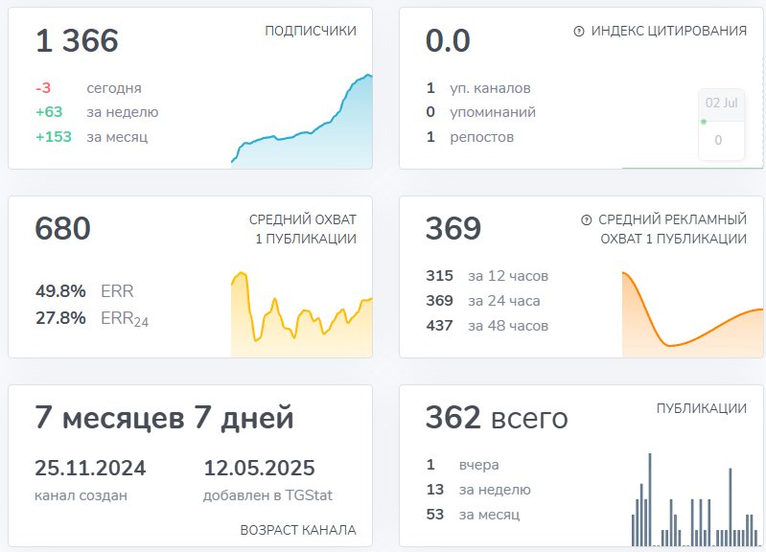Click the 13 за неделю publications row
This screenshot has width=766, height=552.
coord(478,490)
